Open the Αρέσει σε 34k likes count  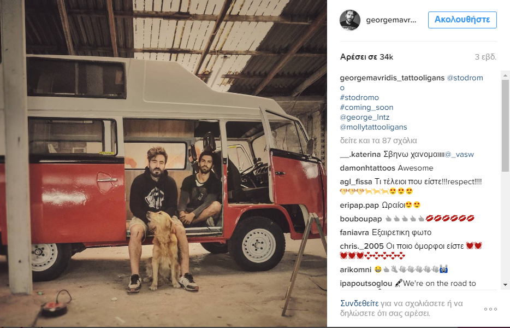[366, 57]
